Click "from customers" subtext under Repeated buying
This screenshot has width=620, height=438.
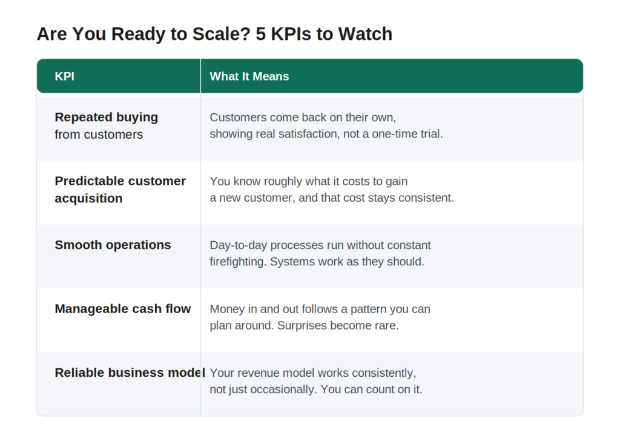click(x=99, y=134)
